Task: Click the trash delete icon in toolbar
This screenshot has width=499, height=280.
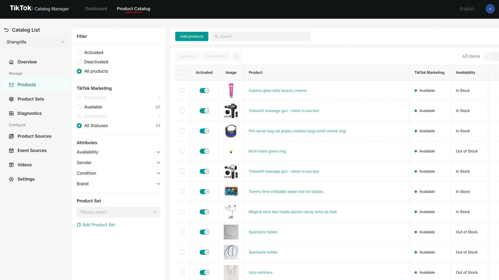Action: [237, 56]
